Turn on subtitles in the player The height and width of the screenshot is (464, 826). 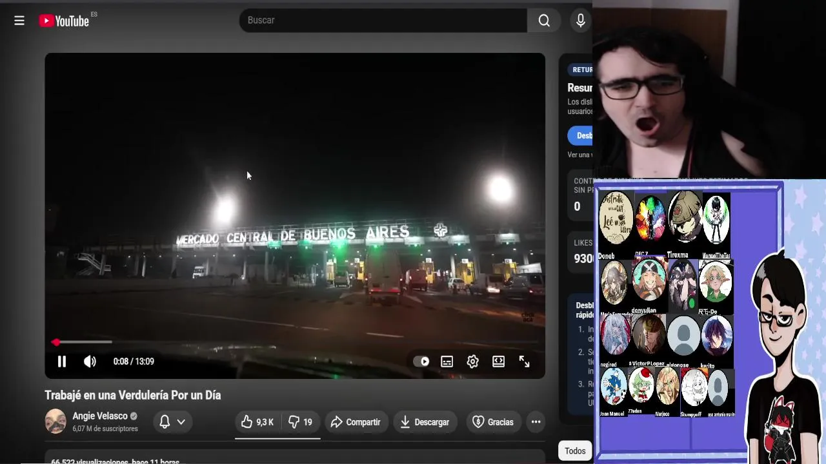[x=447, y=362]
